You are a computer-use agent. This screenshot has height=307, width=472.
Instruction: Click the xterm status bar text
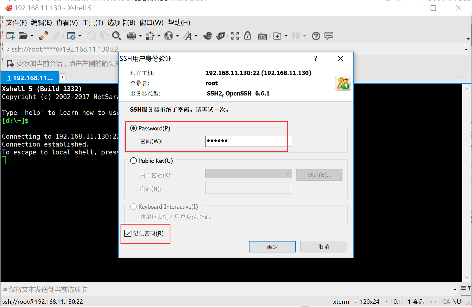click(341, 302)
